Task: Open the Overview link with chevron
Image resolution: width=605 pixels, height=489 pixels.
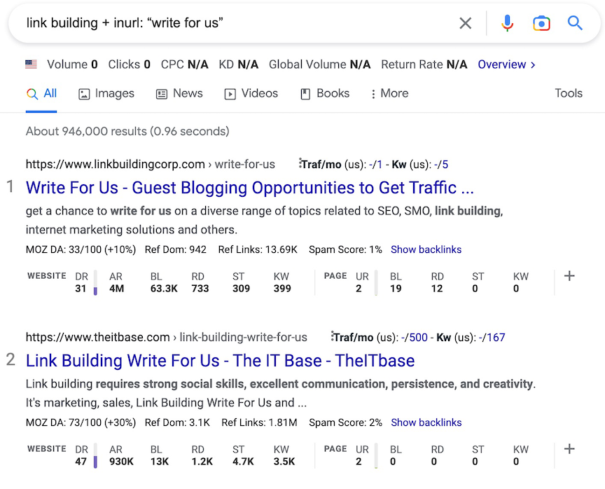Action: click(x=506, y=64)
